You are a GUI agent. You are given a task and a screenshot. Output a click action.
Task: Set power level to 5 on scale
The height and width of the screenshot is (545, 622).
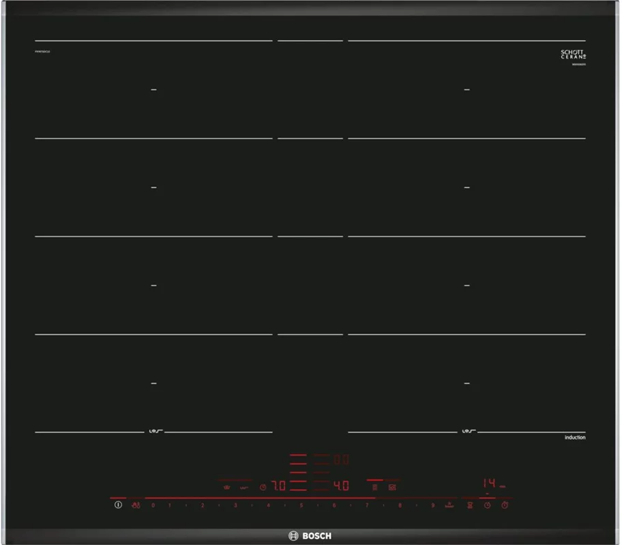coord(301,505)
